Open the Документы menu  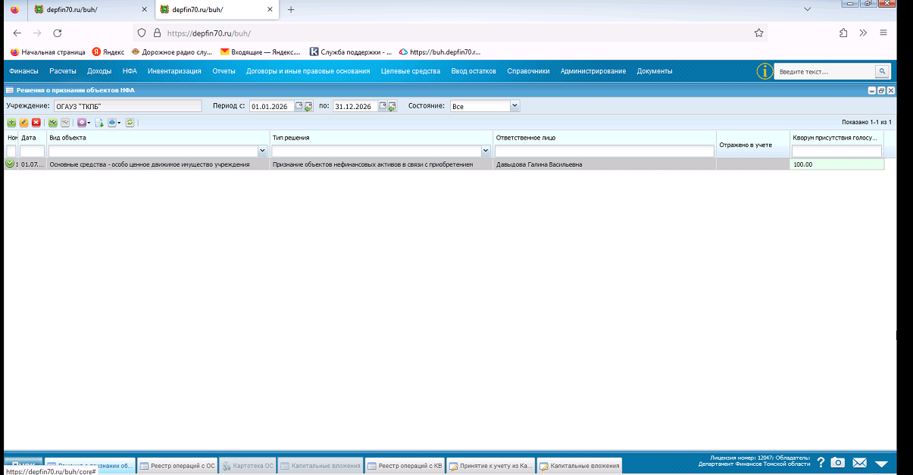[x=655, y=71]
